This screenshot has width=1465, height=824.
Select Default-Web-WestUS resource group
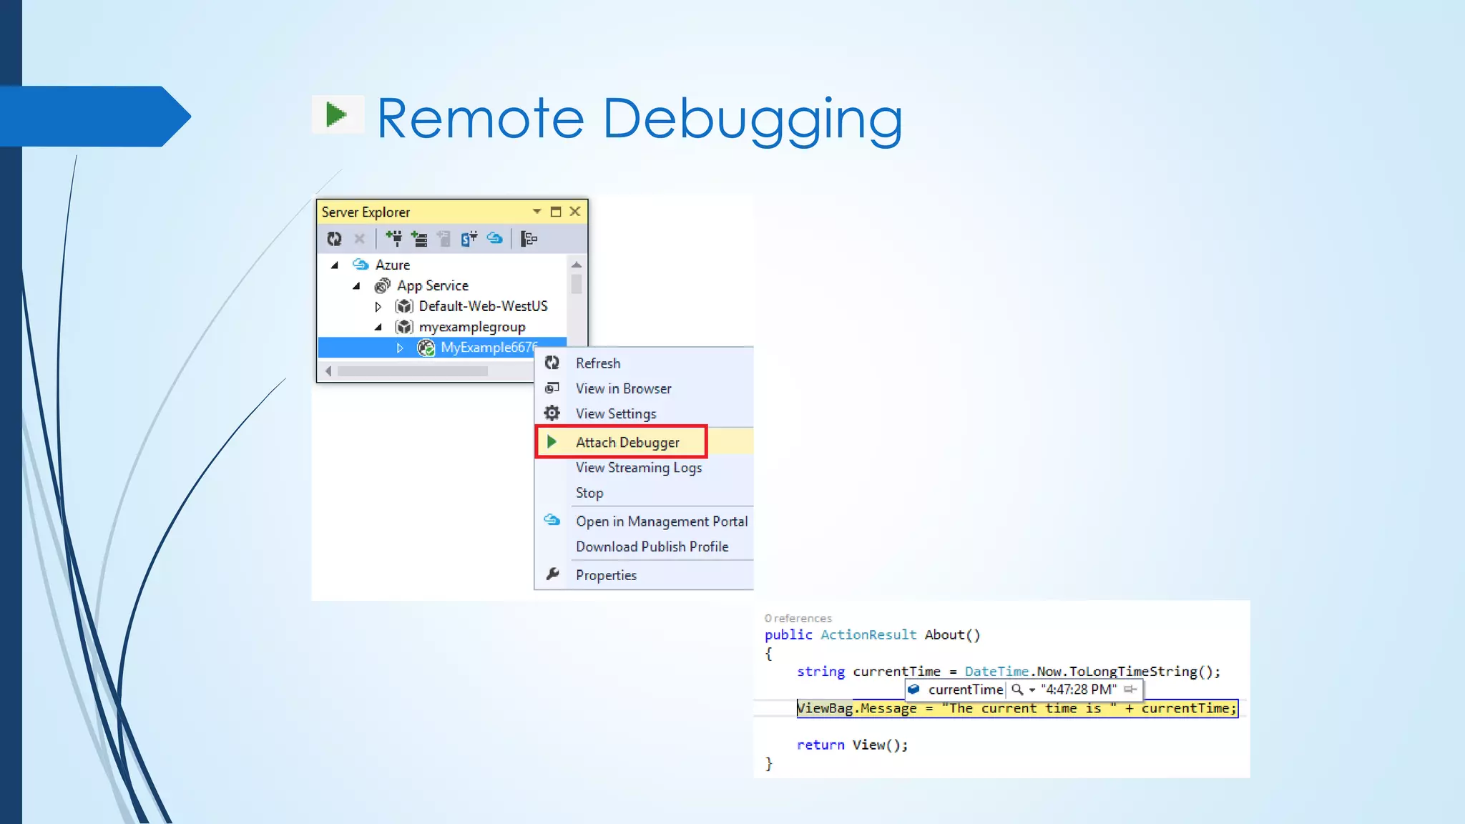[x=484, y=306]
